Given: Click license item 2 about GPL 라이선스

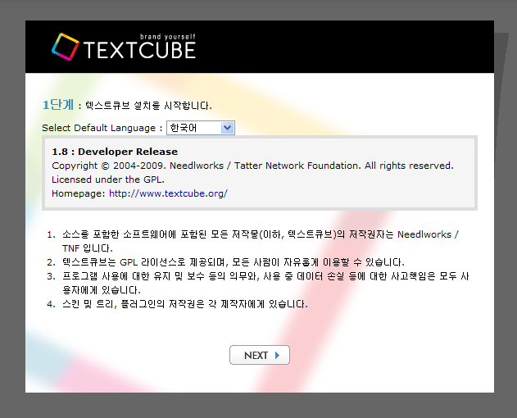Looking at the screenshot, I should coord(234,262).
